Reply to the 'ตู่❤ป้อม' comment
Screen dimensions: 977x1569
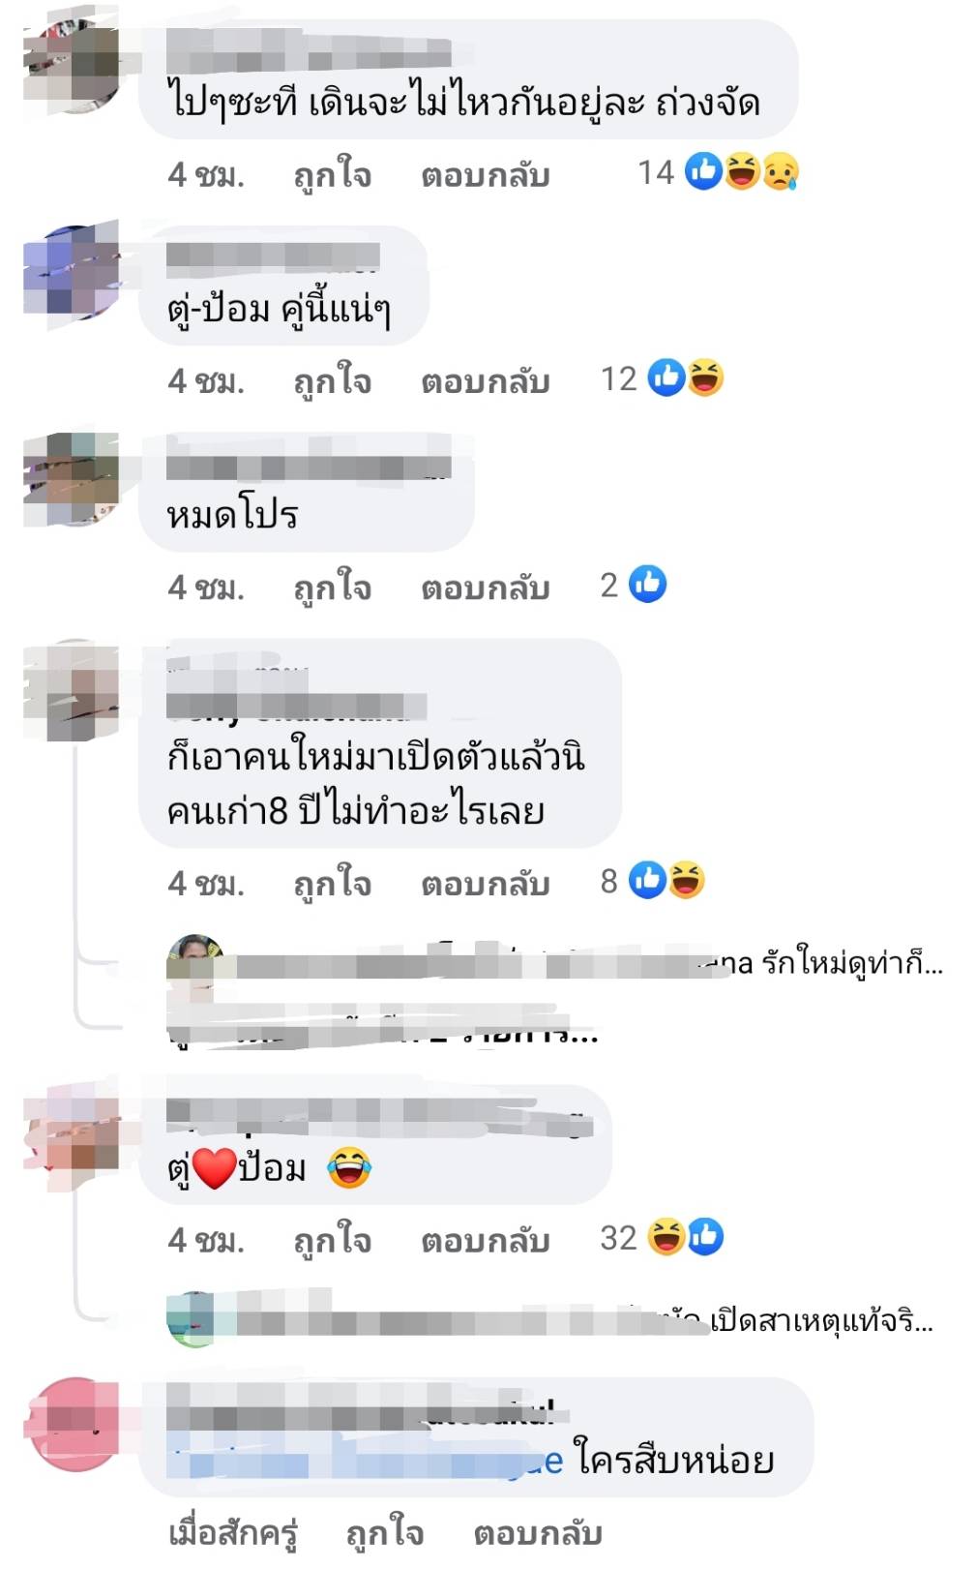pyautogui.click(x=485, y=1240)
